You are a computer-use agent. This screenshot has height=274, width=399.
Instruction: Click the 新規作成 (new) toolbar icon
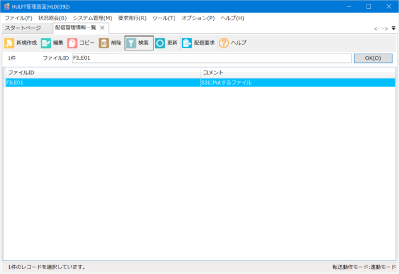[x=9, y=43]
